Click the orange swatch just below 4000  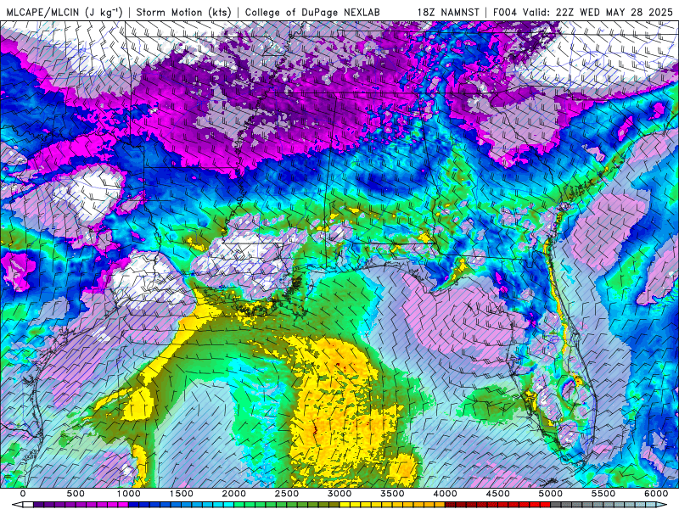[x=440, y=505]
